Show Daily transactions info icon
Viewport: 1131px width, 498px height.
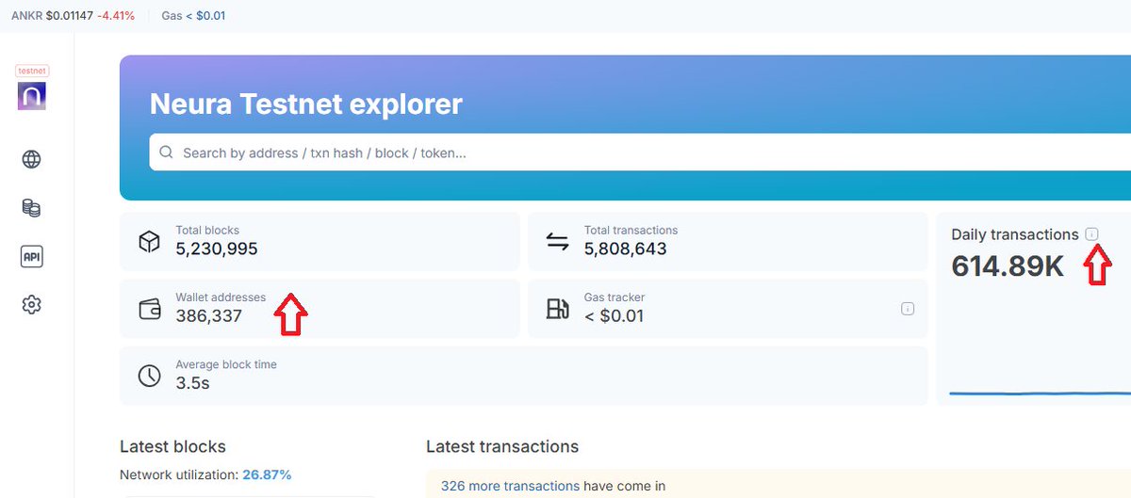tap(1092, 233)
